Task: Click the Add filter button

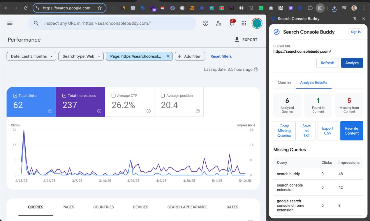Action: tap(190, 56)
